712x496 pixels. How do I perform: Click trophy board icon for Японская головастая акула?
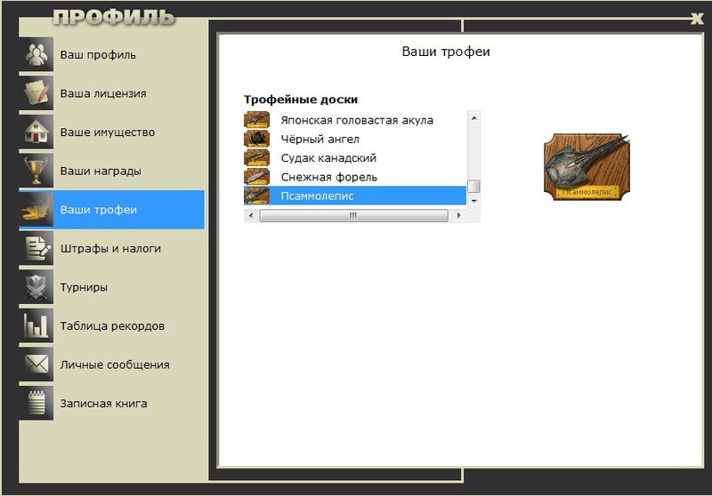click(x=257, y=120)
